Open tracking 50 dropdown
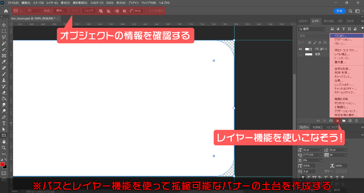Viewport: 364px width, 193px height. [346, 155]
